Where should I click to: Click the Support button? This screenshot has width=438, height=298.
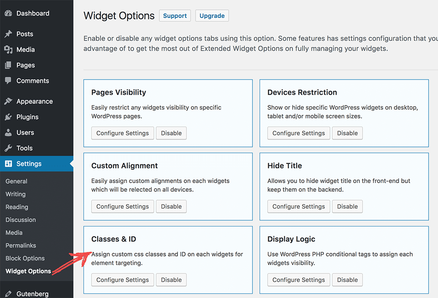coord(175,15)
